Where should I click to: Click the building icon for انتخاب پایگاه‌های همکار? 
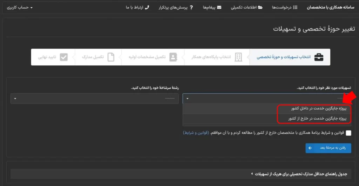point(238,57)
